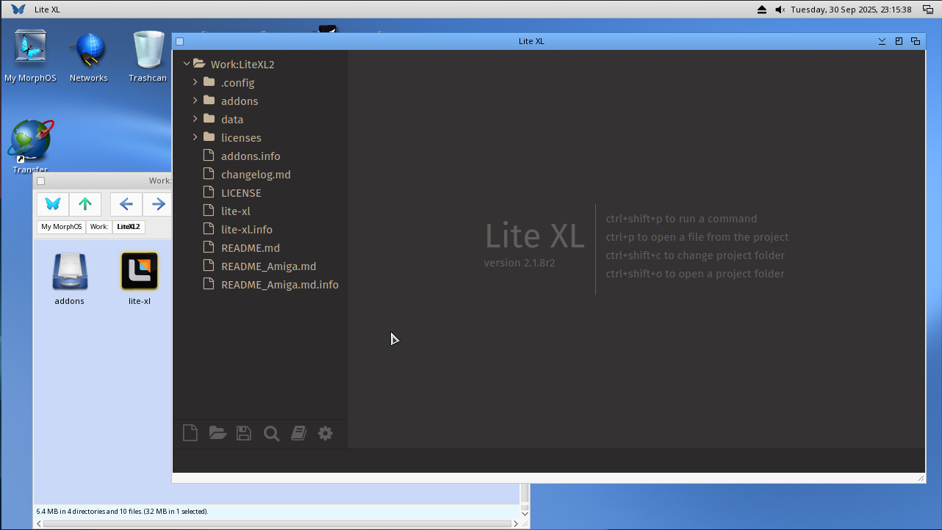Select the LiteXL2 breadcrumb tab
Image resolution: width=942 pixels, height=530 pixels.
[129, 227]
